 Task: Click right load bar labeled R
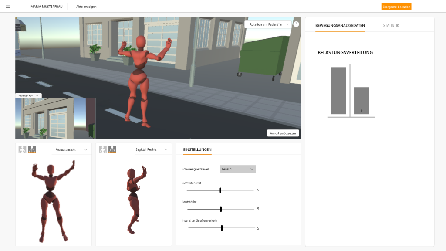362,101
